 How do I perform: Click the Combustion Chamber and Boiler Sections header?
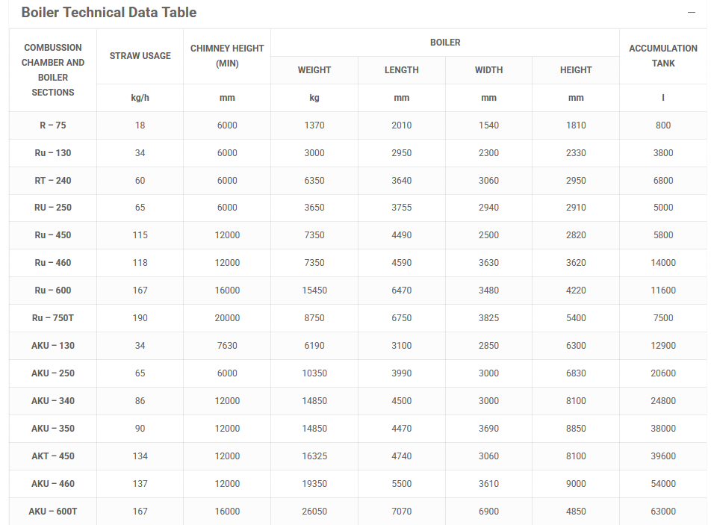[53, 70]
